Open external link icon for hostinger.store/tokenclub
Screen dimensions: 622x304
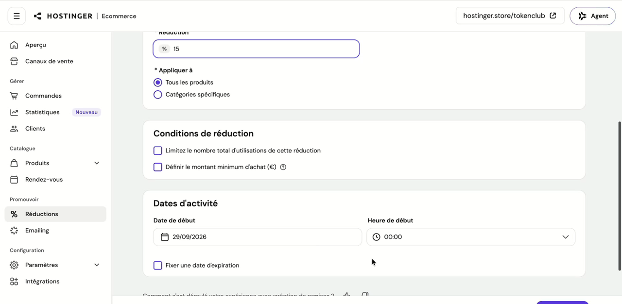553,16
